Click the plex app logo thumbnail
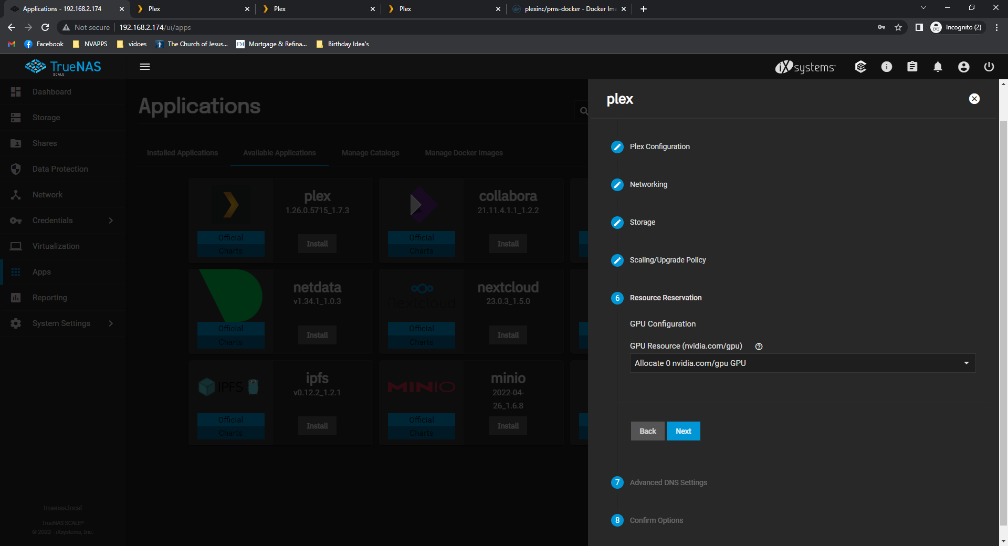1008x546 pixels. coord(231,204)
